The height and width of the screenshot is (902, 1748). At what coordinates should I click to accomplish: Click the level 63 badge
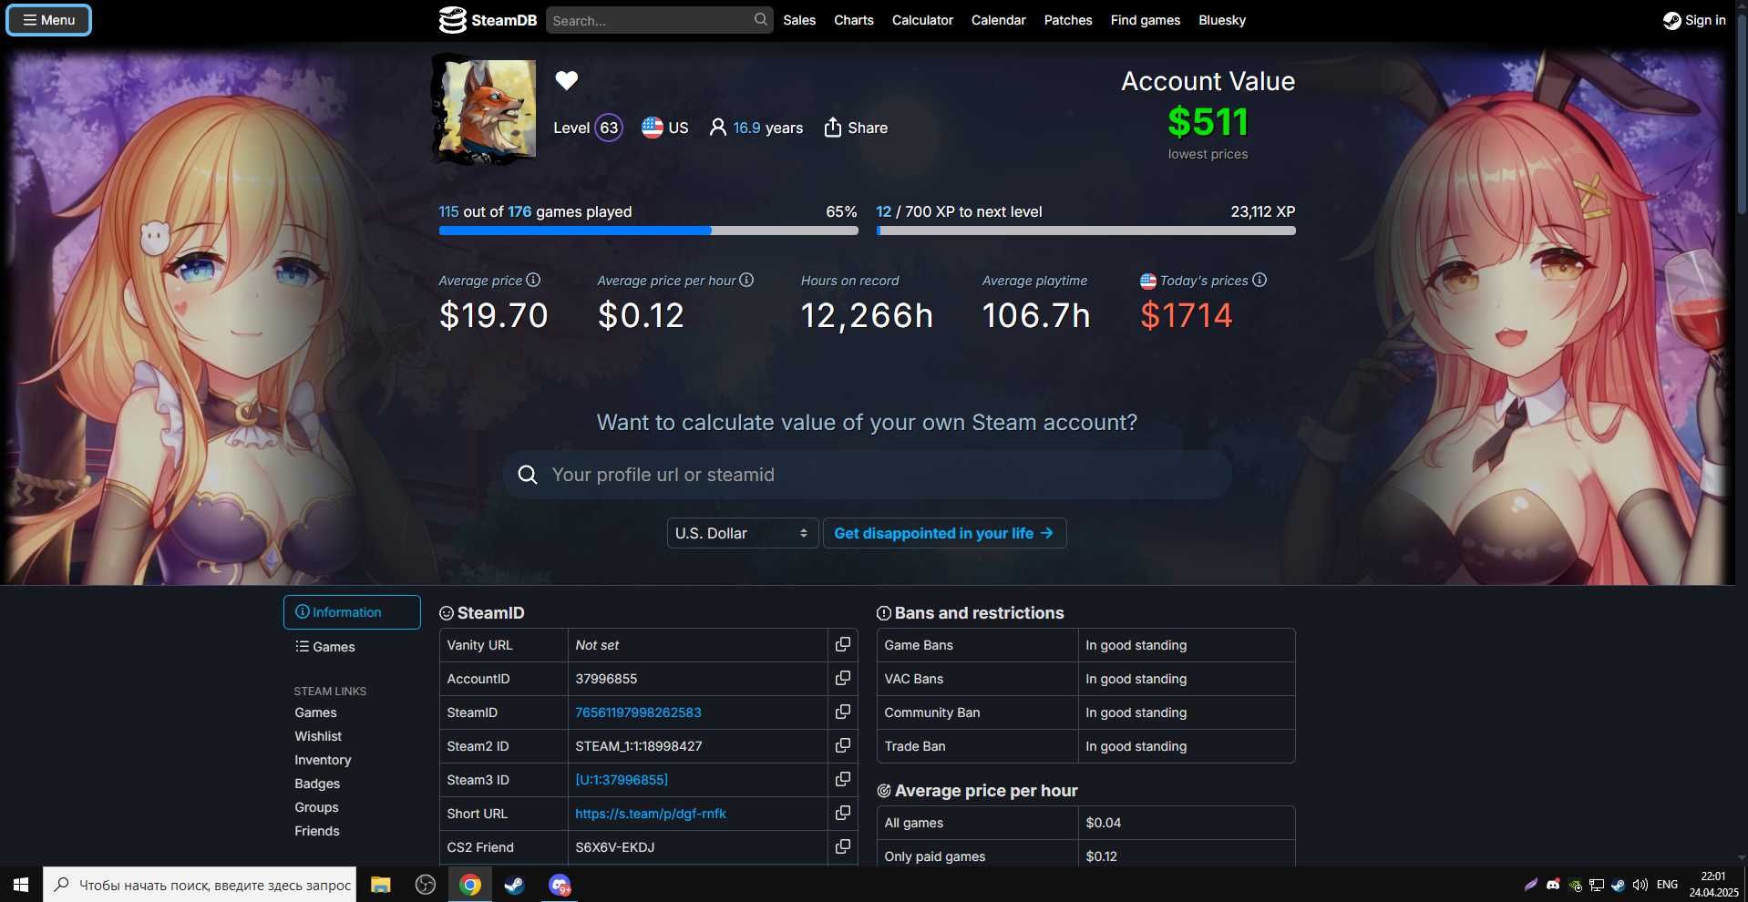point(609,128)
